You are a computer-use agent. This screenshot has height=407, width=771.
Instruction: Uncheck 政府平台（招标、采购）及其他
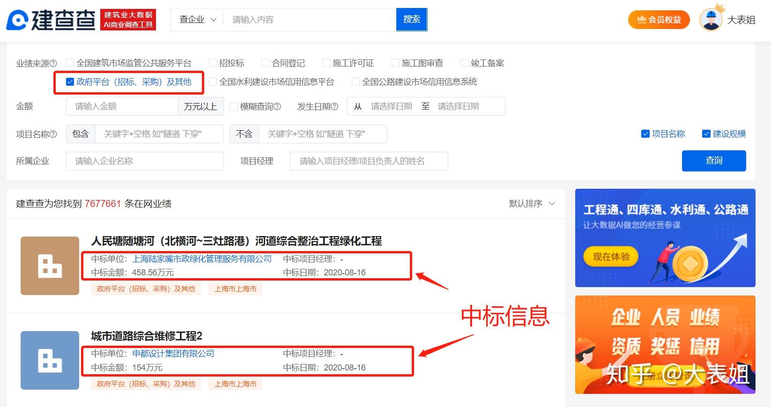pyautogui.click(x=70, y=82)
